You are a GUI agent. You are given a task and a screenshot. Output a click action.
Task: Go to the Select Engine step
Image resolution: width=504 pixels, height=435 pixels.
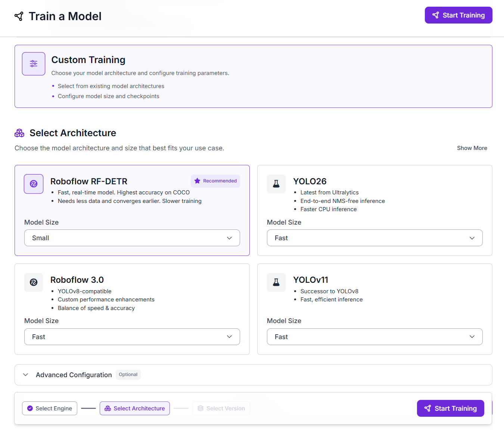click(x=50, y=409)
